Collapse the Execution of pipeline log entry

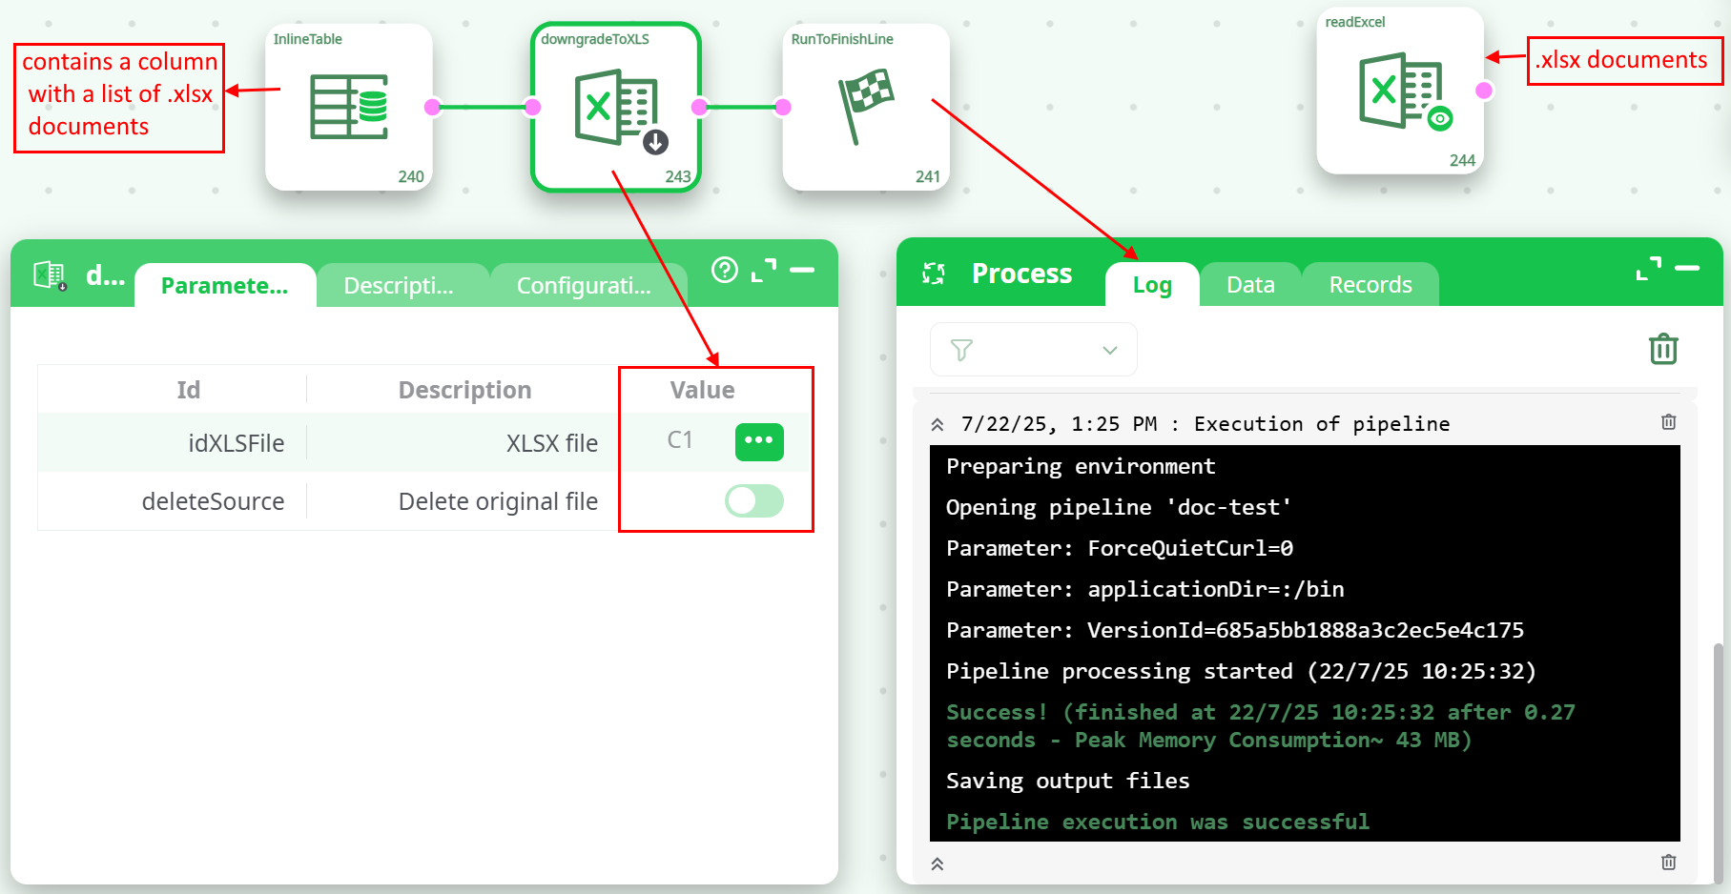[938, 424]
